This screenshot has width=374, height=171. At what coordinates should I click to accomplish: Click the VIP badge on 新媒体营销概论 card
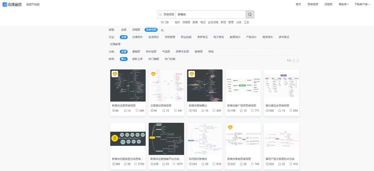[x=192, y=74]
